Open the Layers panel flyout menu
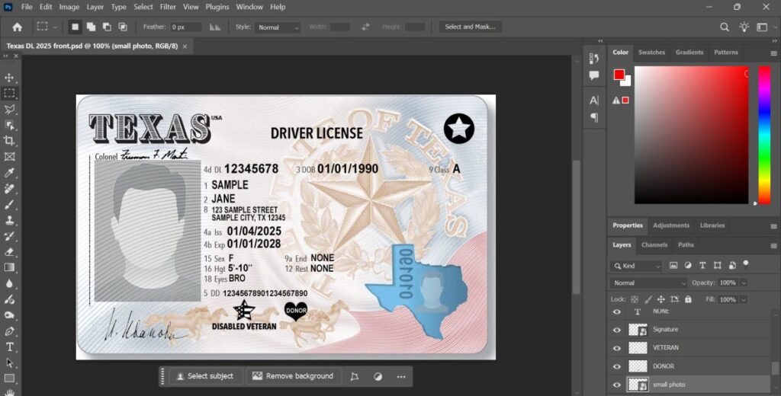The height and width of the screenshot is (396, 781). point(773,246)
